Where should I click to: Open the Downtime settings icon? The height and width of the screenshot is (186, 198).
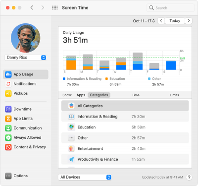click(8, 109)
